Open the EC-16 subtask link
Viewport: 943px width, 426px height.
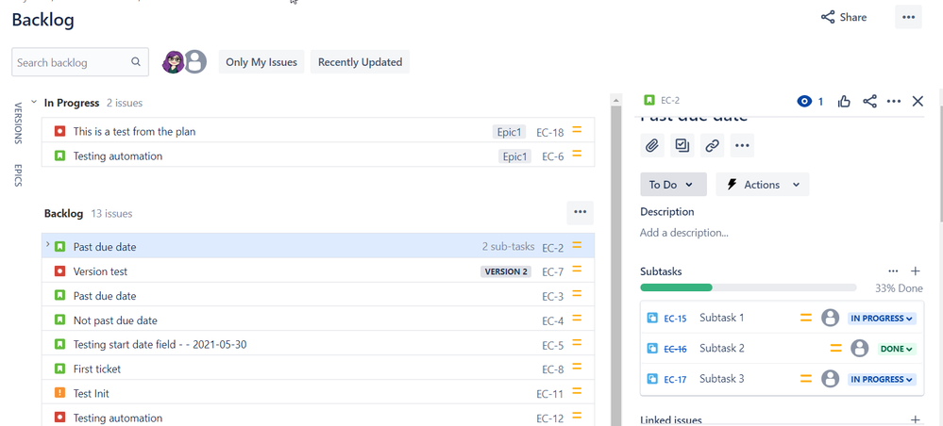[675, 349]
